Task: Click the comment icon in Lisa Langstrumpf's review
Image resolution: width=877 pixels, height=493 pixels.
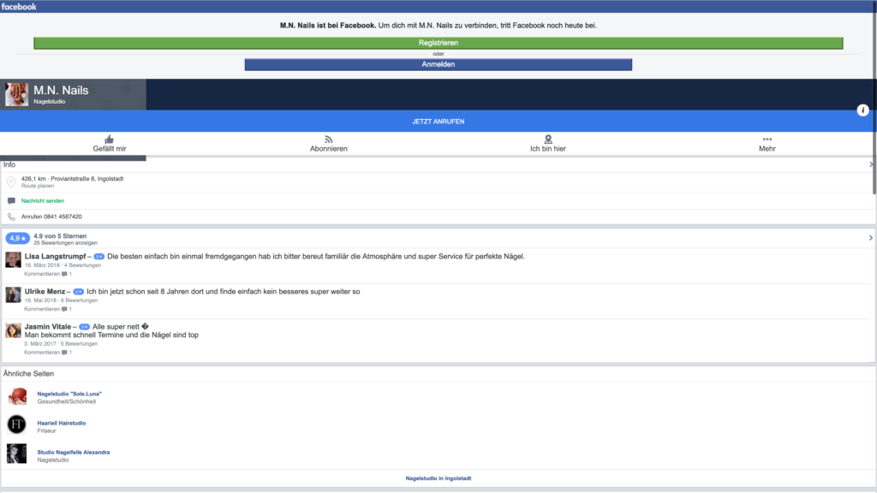Action: tap(64, 274)
